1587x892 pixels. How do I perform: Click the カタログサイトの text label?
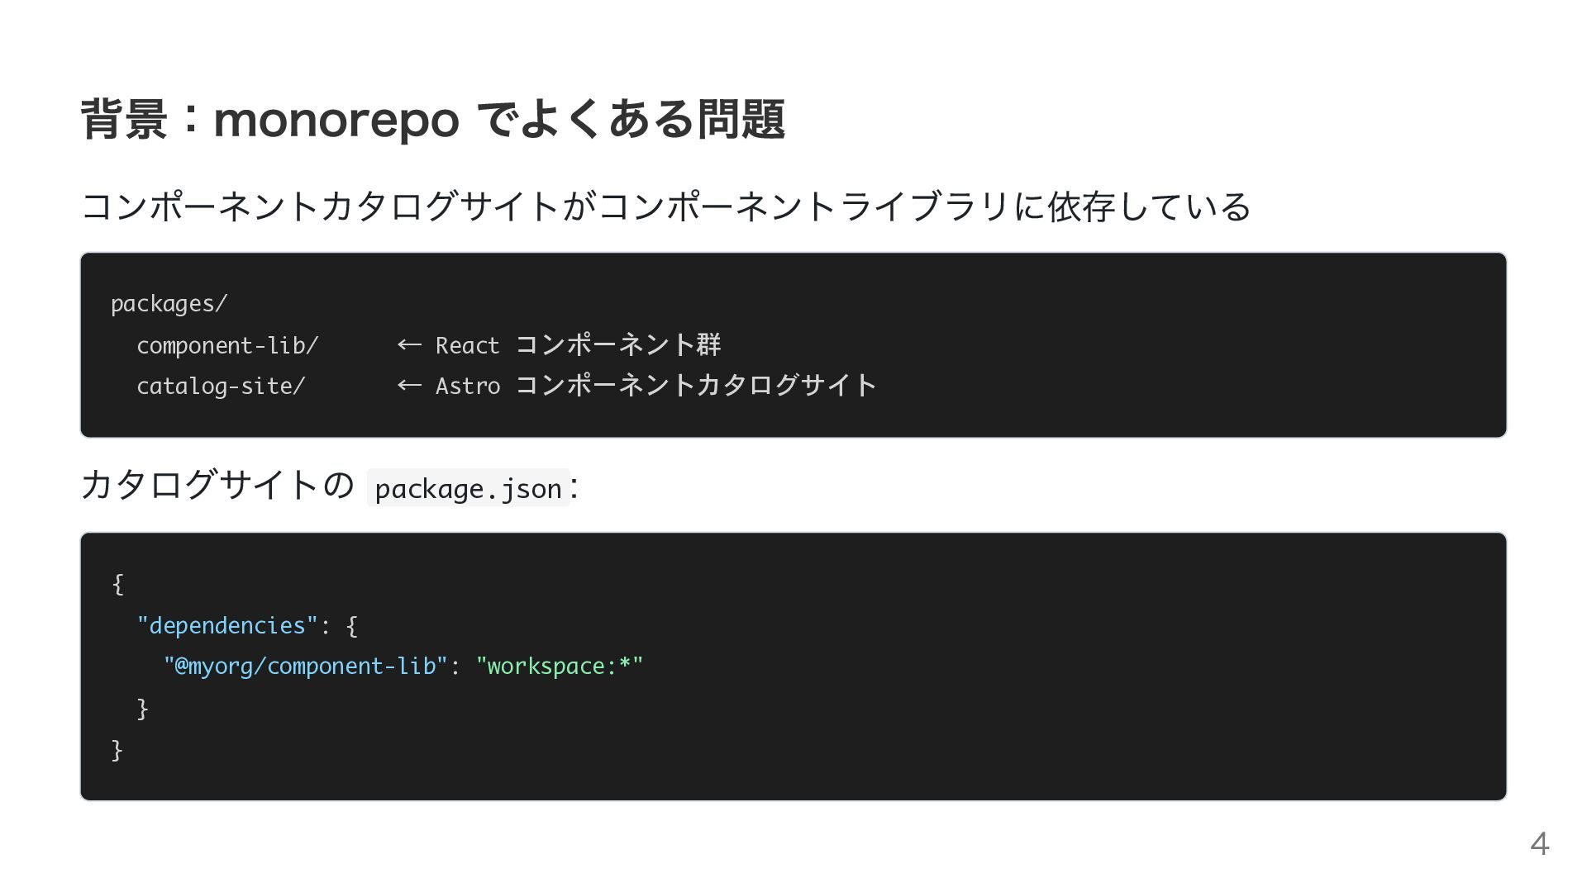tap(217, 485)
